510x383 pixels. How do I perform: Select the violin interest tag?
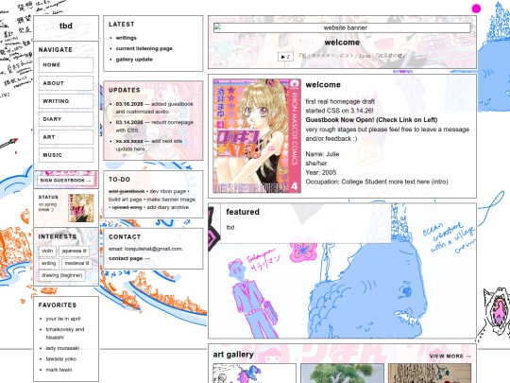[x=47, y=251]
